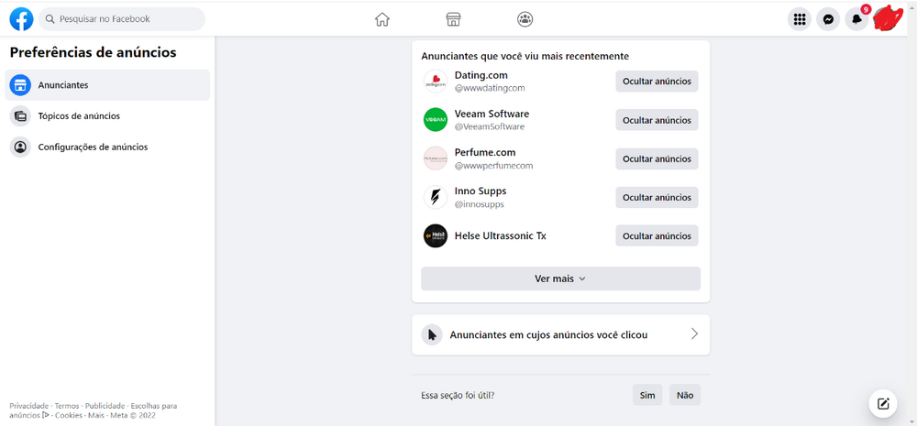Select Tópicos de anúncios in sidebar
This screenshot has height=426, width=917.
pos(107,115)
